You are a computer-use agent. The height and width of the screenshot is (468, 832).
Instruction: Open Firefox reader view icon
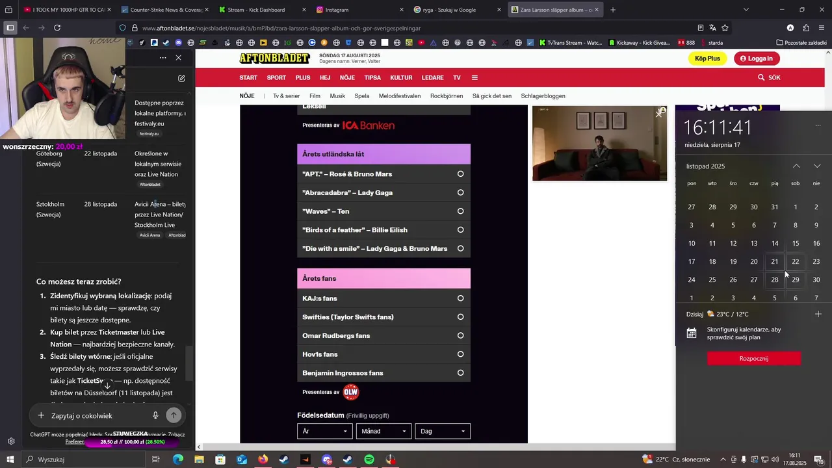pyautogui.click(x=700, y=28)
